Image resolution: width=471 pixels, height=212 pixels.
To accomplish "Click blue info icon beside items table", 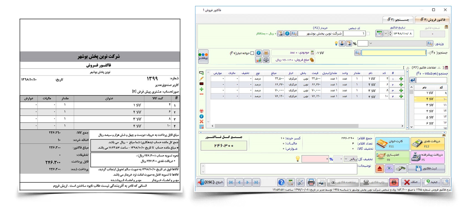I will [x=201, y=116].
